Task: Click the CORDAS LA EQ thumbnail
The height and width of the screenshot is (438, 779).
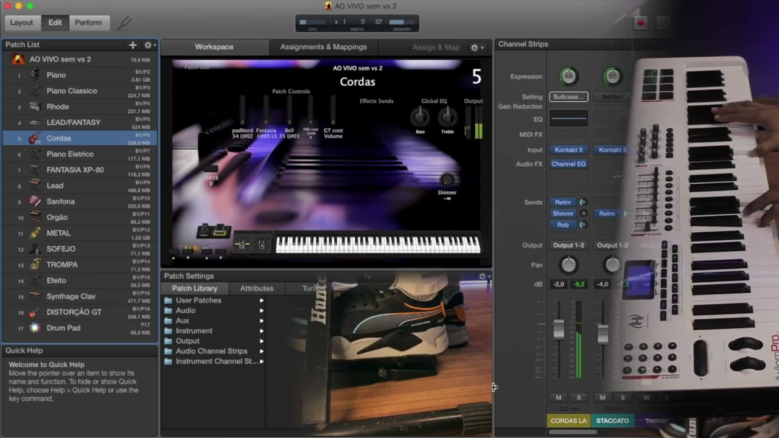Action: click(x=568, y=119)
